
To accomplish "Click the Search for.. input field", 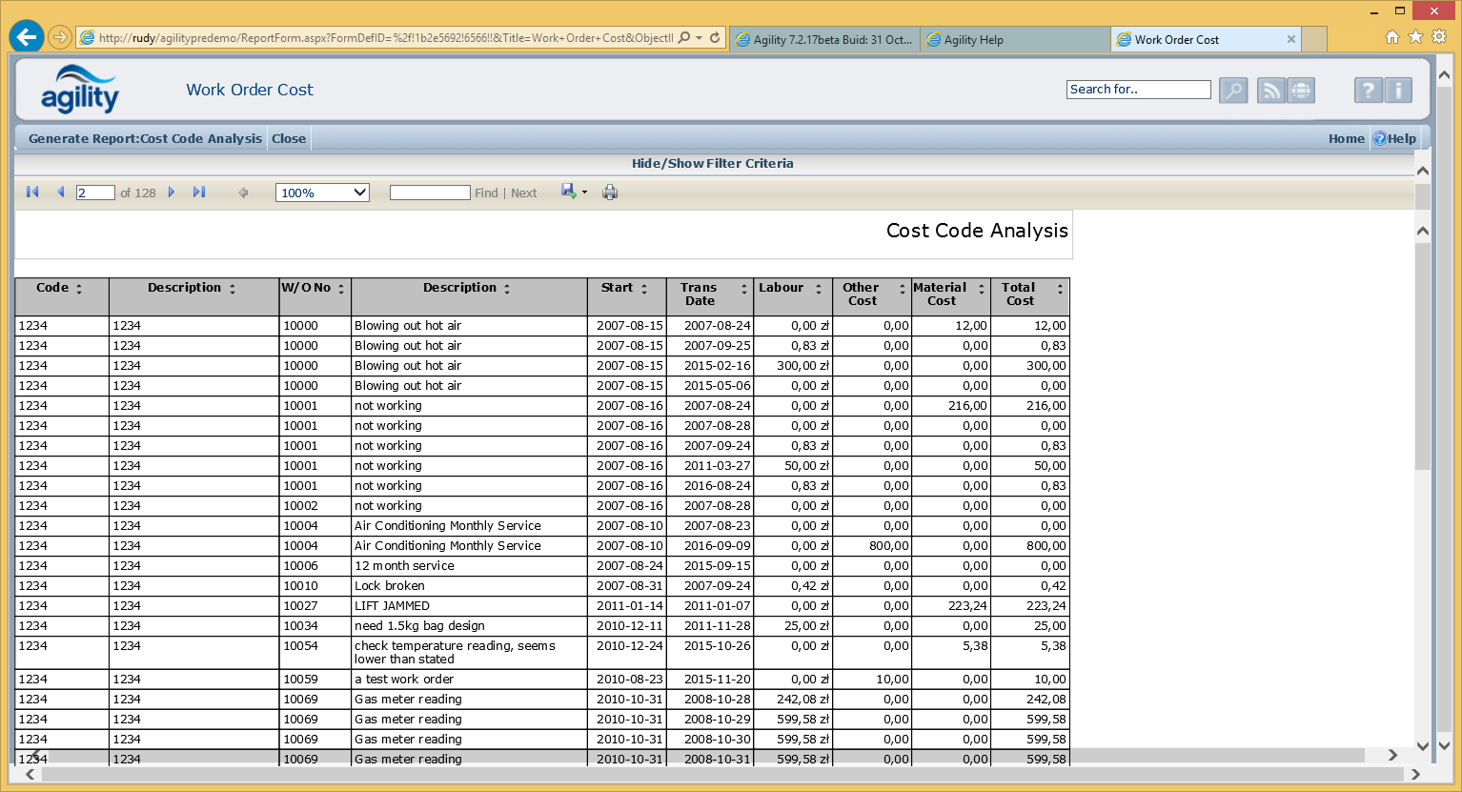I will [x=1138, y=90].
